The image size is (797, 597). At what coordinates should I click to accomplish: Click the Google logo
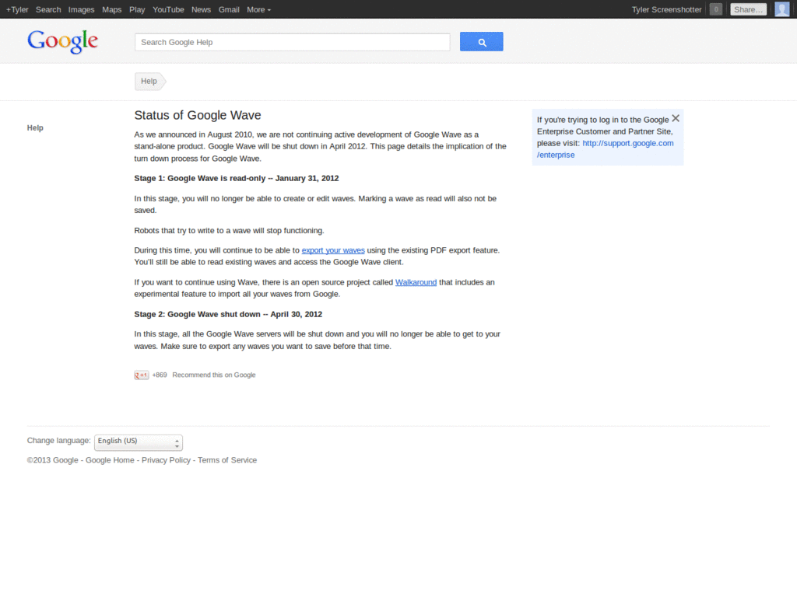tap(62, 41)
